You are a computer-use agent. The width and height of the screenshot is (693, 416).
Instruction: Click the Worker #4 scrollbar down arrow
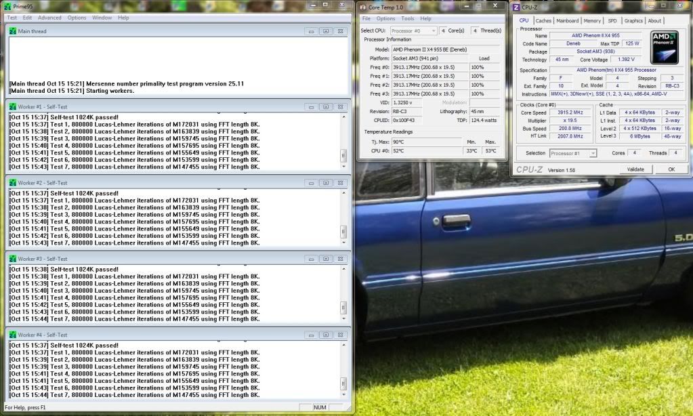click(x=344, y=395)
